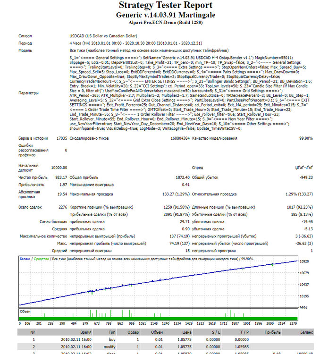Select the gross loss value '-949.23'
The height and width of the screenshot is (354, 320).
tap(306, 177)
